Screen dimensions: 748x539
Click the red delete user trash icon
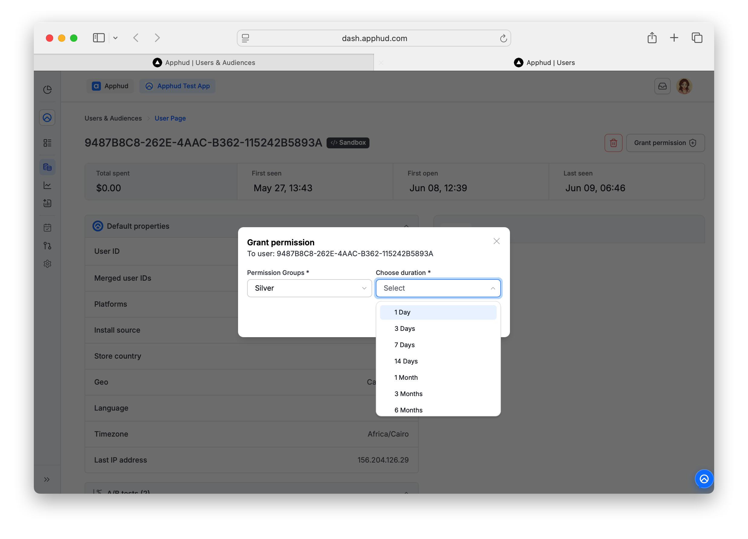tap(613, 143)
